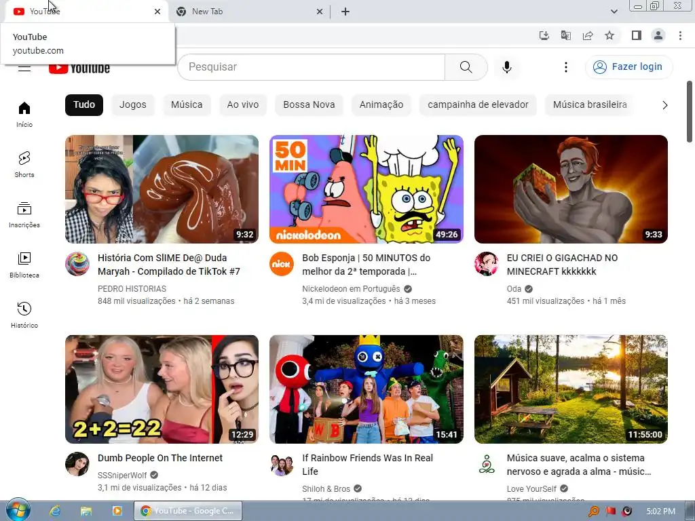The width and height of the screenshot is (695, 521).
Task: Open Bob Esponja 50 MINUTOS title
Action: [366, 265]
